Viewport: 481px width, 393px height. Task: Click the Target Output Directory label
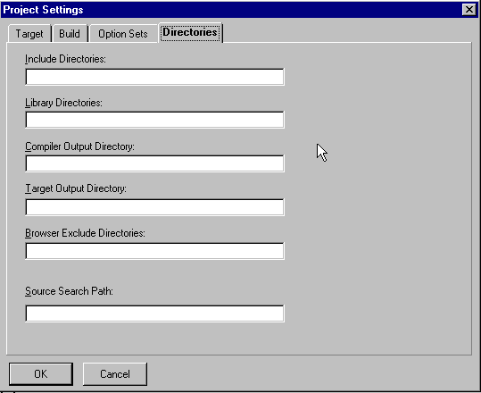76,188
